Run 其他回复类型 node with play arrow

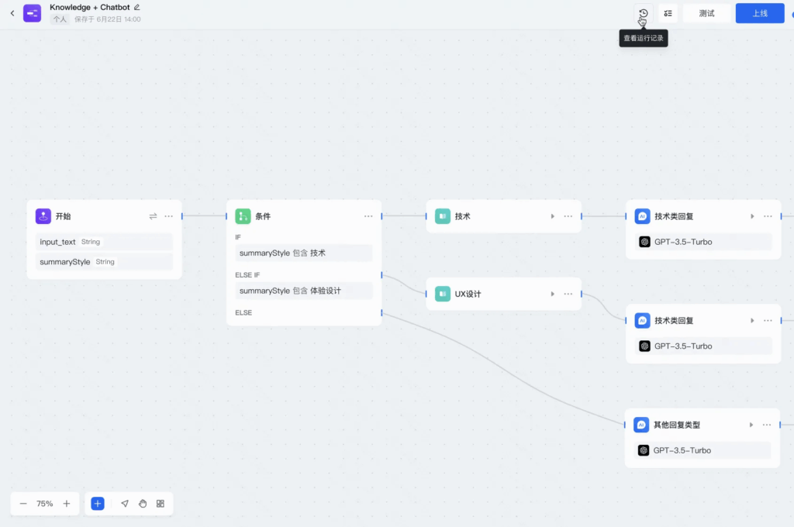pos(751,425)
